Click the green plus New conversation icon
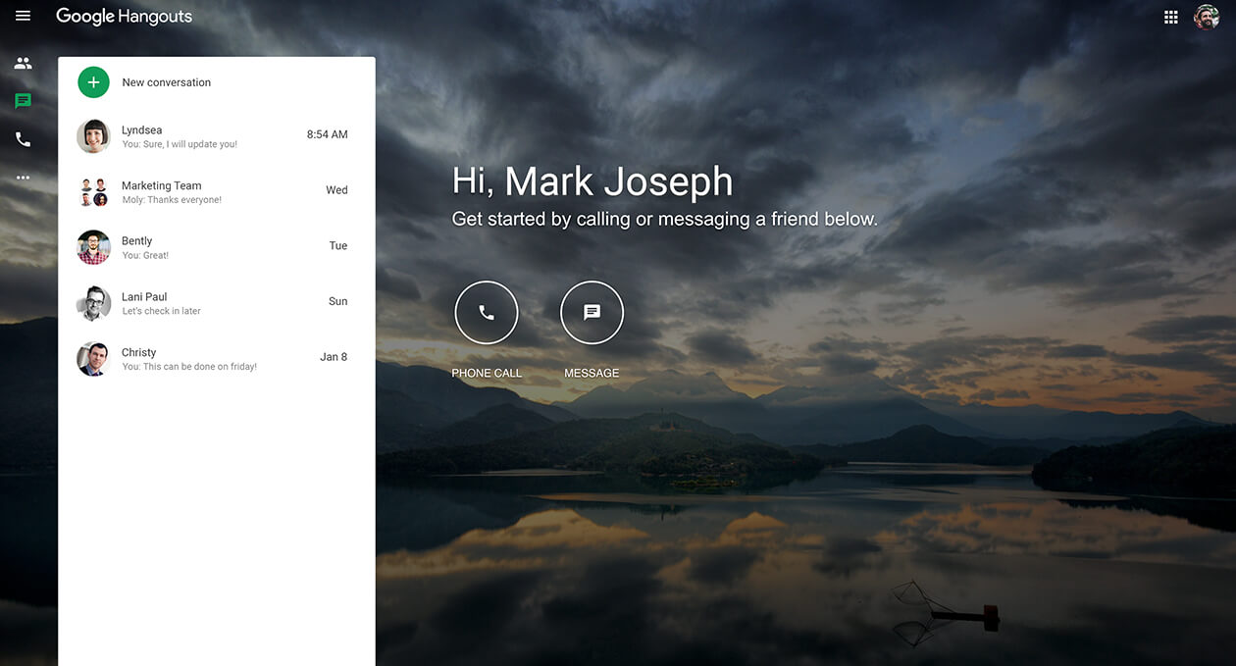 pos(93,82)
